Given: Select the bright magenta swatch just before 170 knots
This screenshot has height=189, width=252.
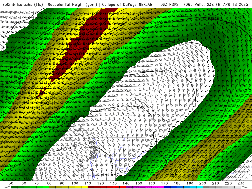Looking at the screenshot, I should click(161, 187).
